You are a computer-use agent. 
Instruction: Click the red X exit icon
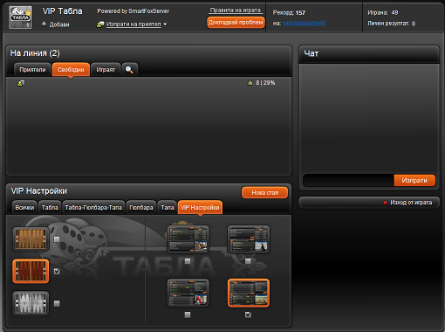tap(385, 203)
